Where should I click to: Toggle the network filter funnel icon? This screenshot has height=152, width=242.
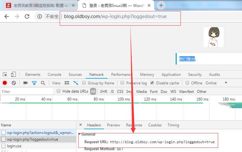[34, 83]
